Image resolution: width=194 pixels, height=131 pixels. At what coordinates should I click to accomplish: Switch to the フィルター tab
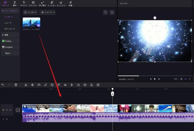pos(52,3)
